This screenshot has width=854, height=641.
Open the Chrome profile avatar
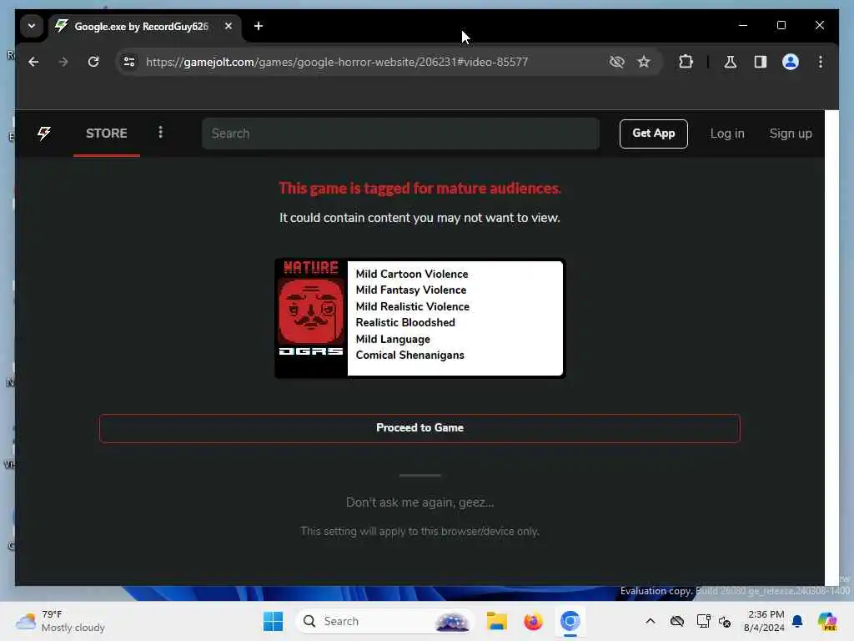pos(791,62)
